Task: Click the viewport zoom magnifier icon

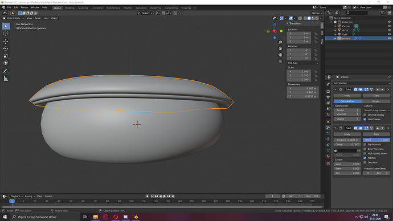Action: (280, 42)
